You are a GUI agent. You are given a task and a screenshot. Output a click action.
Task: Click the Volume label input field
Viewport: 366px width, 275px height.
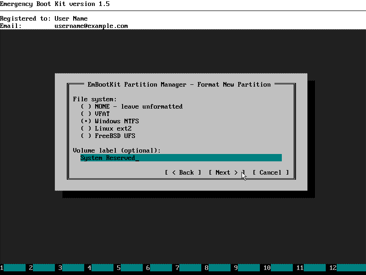[181, 158]
